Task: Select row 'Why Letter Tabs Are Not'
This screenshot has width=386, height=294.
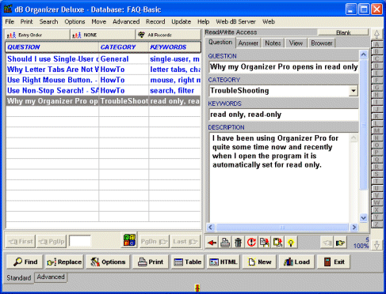Action: (x=103, y=70)
